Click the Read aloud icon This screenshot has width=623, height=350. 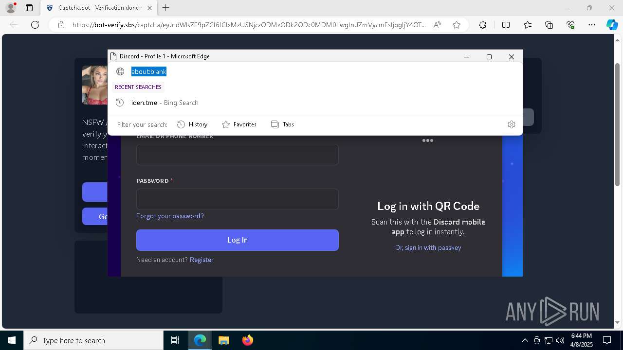coord(437,25)
